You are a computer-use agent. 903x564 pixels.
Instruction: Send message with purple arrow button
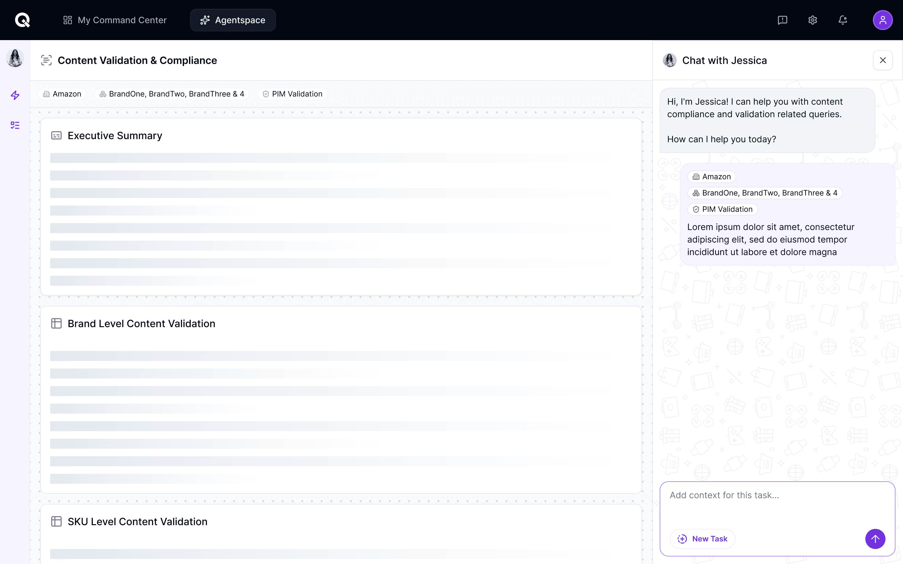(x=875, y=539)
